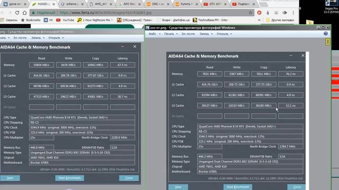The image size is (339, 190).
Task: Open the desktop folder icon below Vegas Pro
Action: click(x=309, y=22)
